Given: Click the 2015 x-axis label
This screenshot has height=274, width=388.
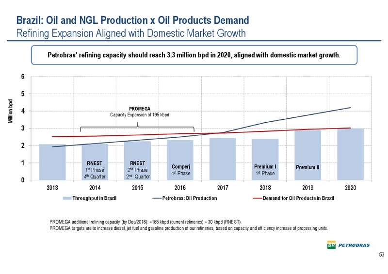Looking at the screenshot, I should 138,188.
